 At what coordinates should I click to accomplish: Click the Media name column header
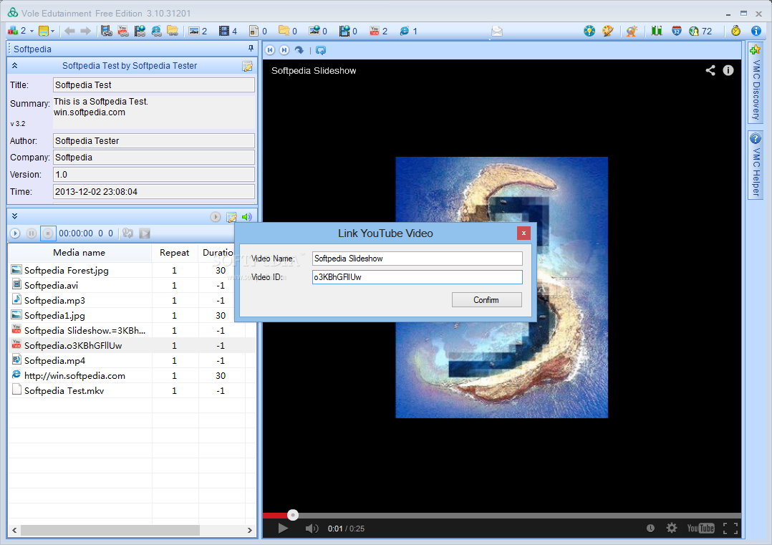point(79,253)
